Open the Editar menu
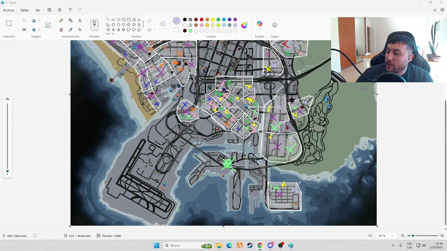 coord(25,10)
